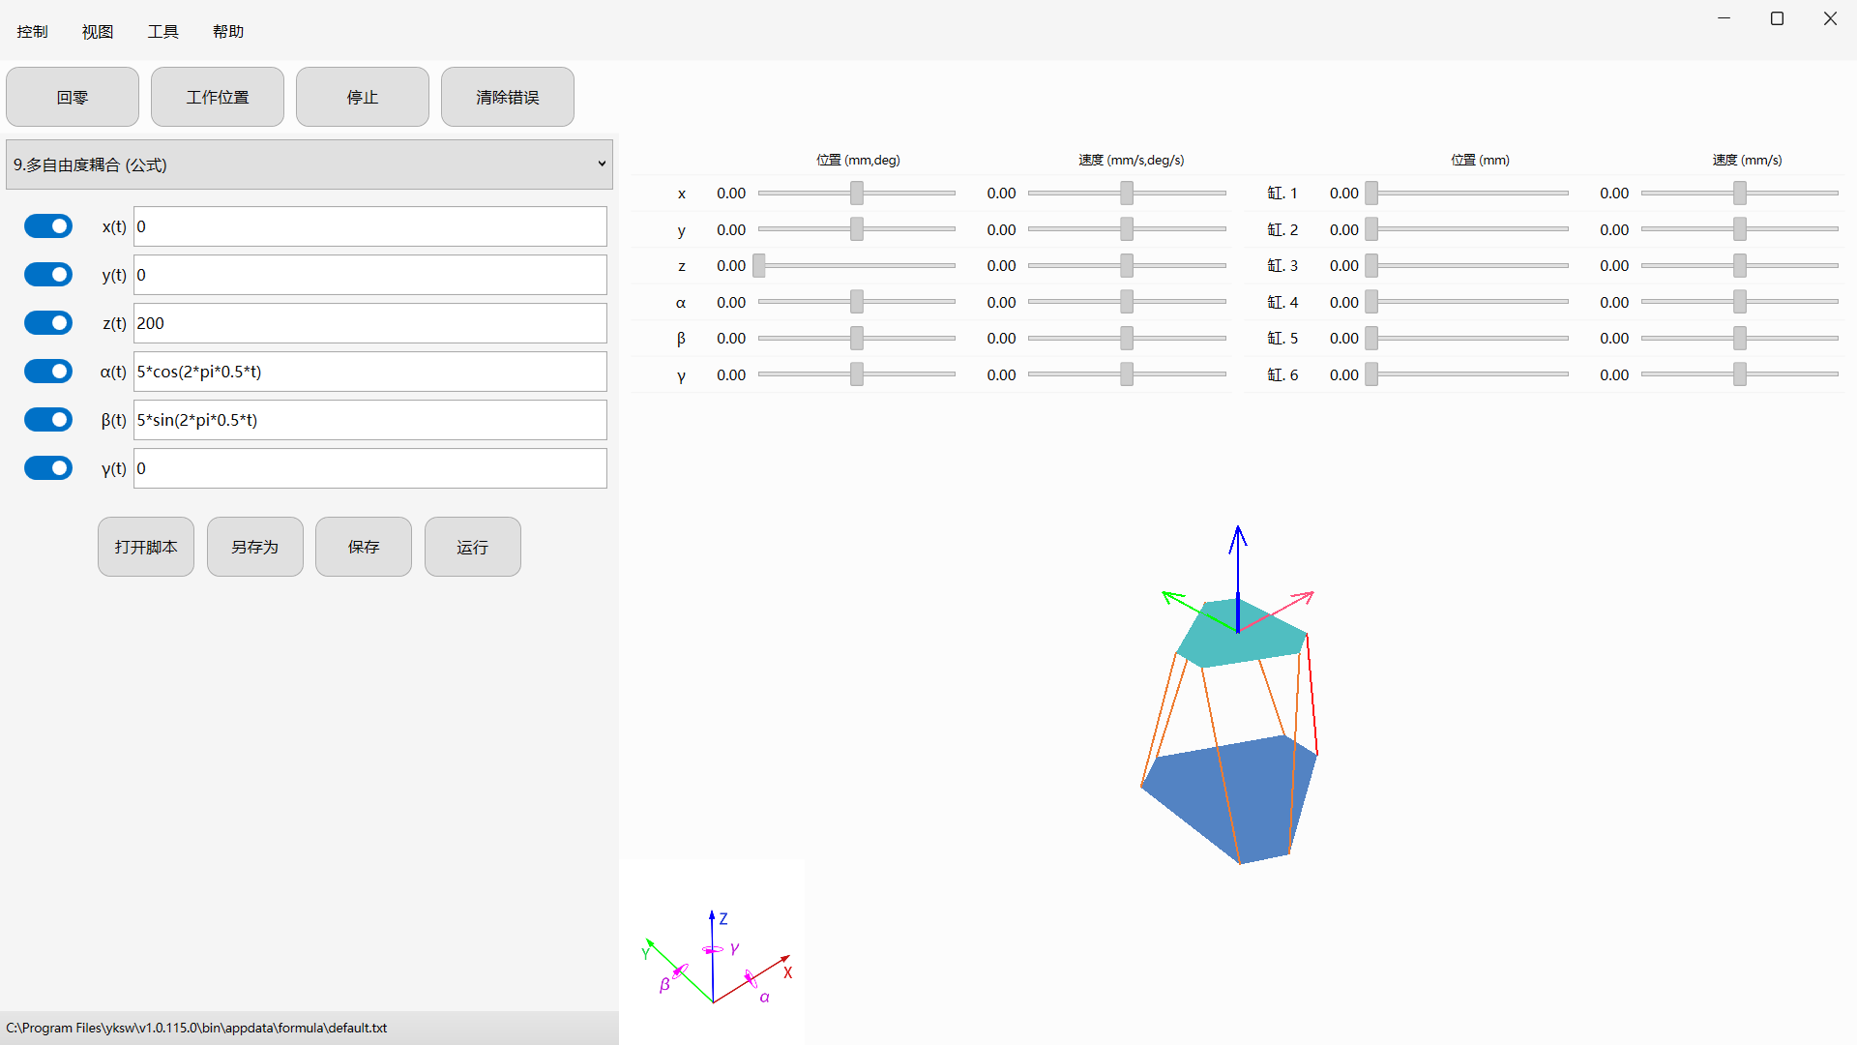Click the magenta α rotation marker
Viewport: 1857px width, 1045px height.
pyautogui.click(x=751, y=978)
